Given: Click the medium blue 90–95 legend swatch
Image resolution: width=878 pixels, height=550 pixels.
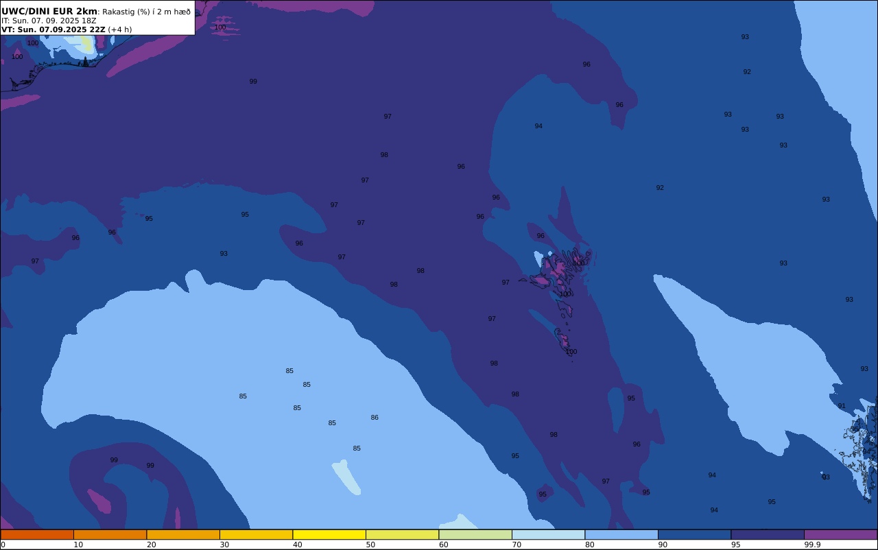Looking at the screenshot, I should point(694,534).
